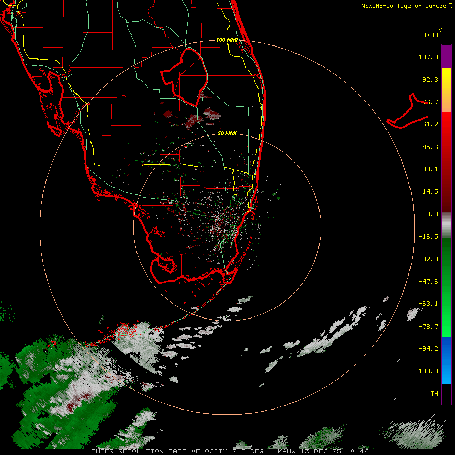Click the 30.1 value on velocity scale
Image resolution: width=455 pixels, height=455 pixels.
pyautogui.click(x=430, y=169)
